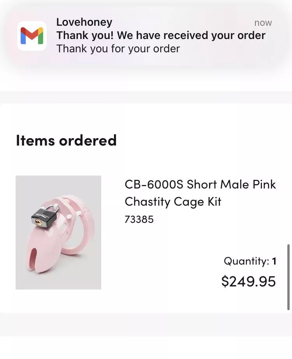
Task: Select the 'Items ordered' heading
Action: [x=66, y=140]
